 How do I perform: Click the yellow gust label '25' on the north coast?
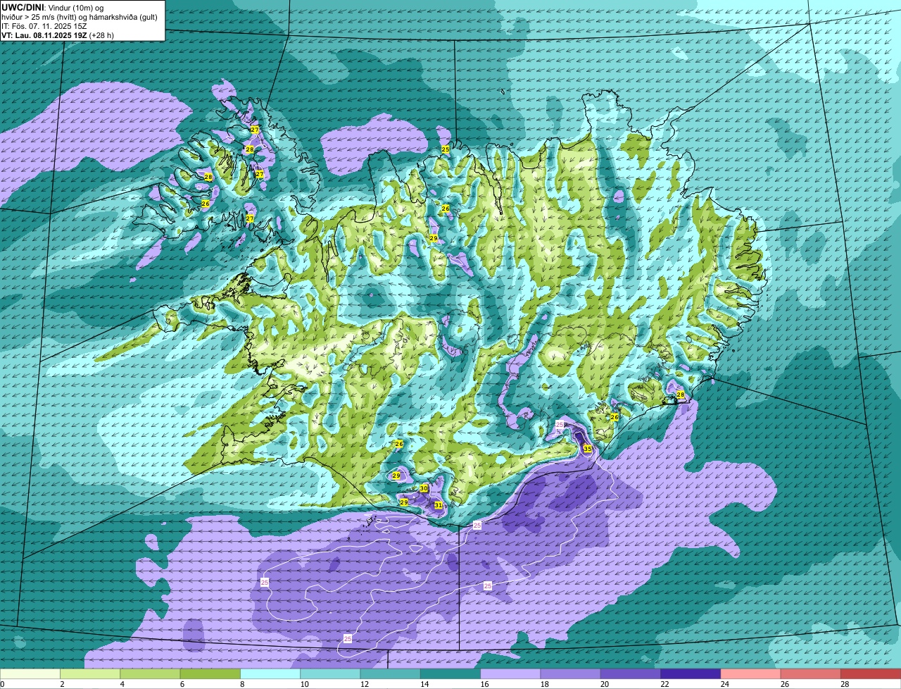[x=445, y=149]
